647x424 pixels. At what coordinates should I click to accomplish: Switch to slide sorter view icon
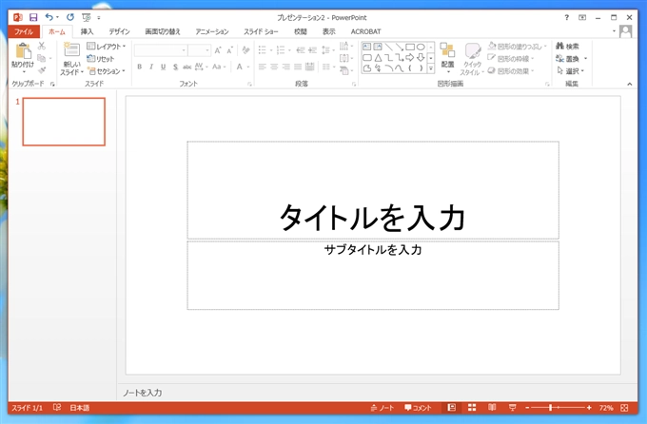(471, 408)
